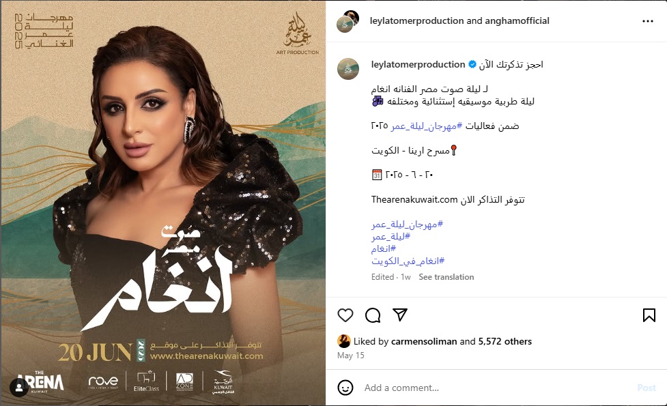Open the three-dot more options menu
This screenshot has height=406, width=667.
647,21
